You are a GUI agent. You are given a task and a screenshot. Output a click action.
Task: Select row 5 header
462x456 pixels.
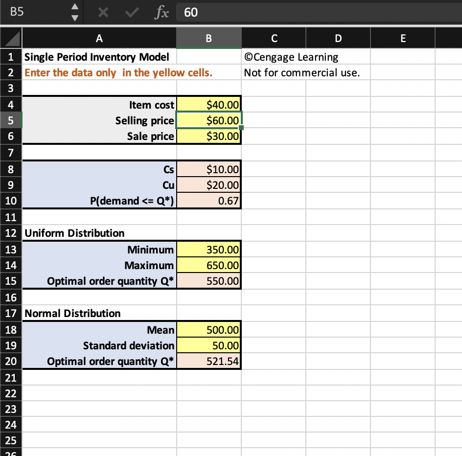11,120
